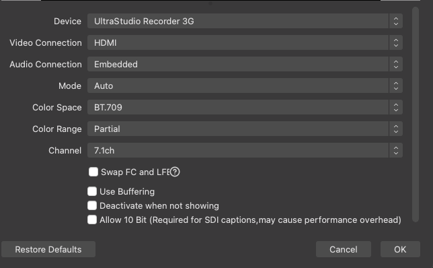Open the HDMI video connection dropdown
The width and height of the screenshot is (433, 268).
pyautogui.click(x=245, y=42)
